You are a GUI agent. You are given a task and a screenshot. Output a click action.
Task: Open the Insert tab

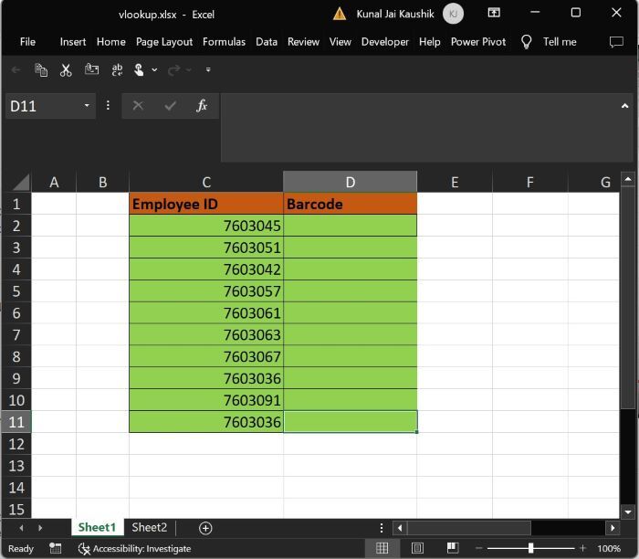point(73,42)
